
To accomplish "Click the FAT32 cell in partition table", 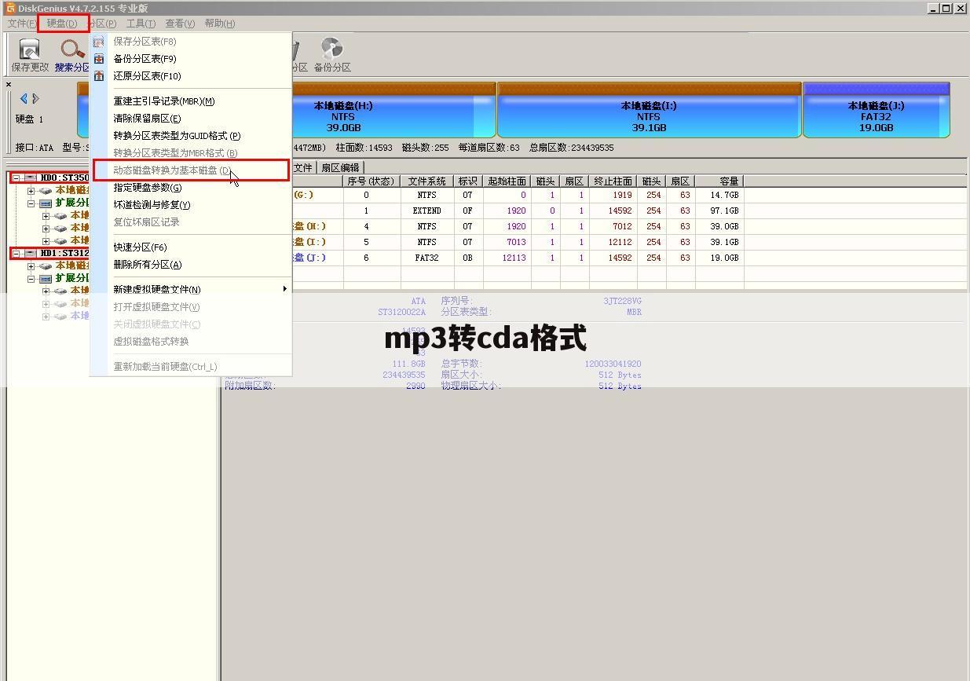I will pos(427,258).
